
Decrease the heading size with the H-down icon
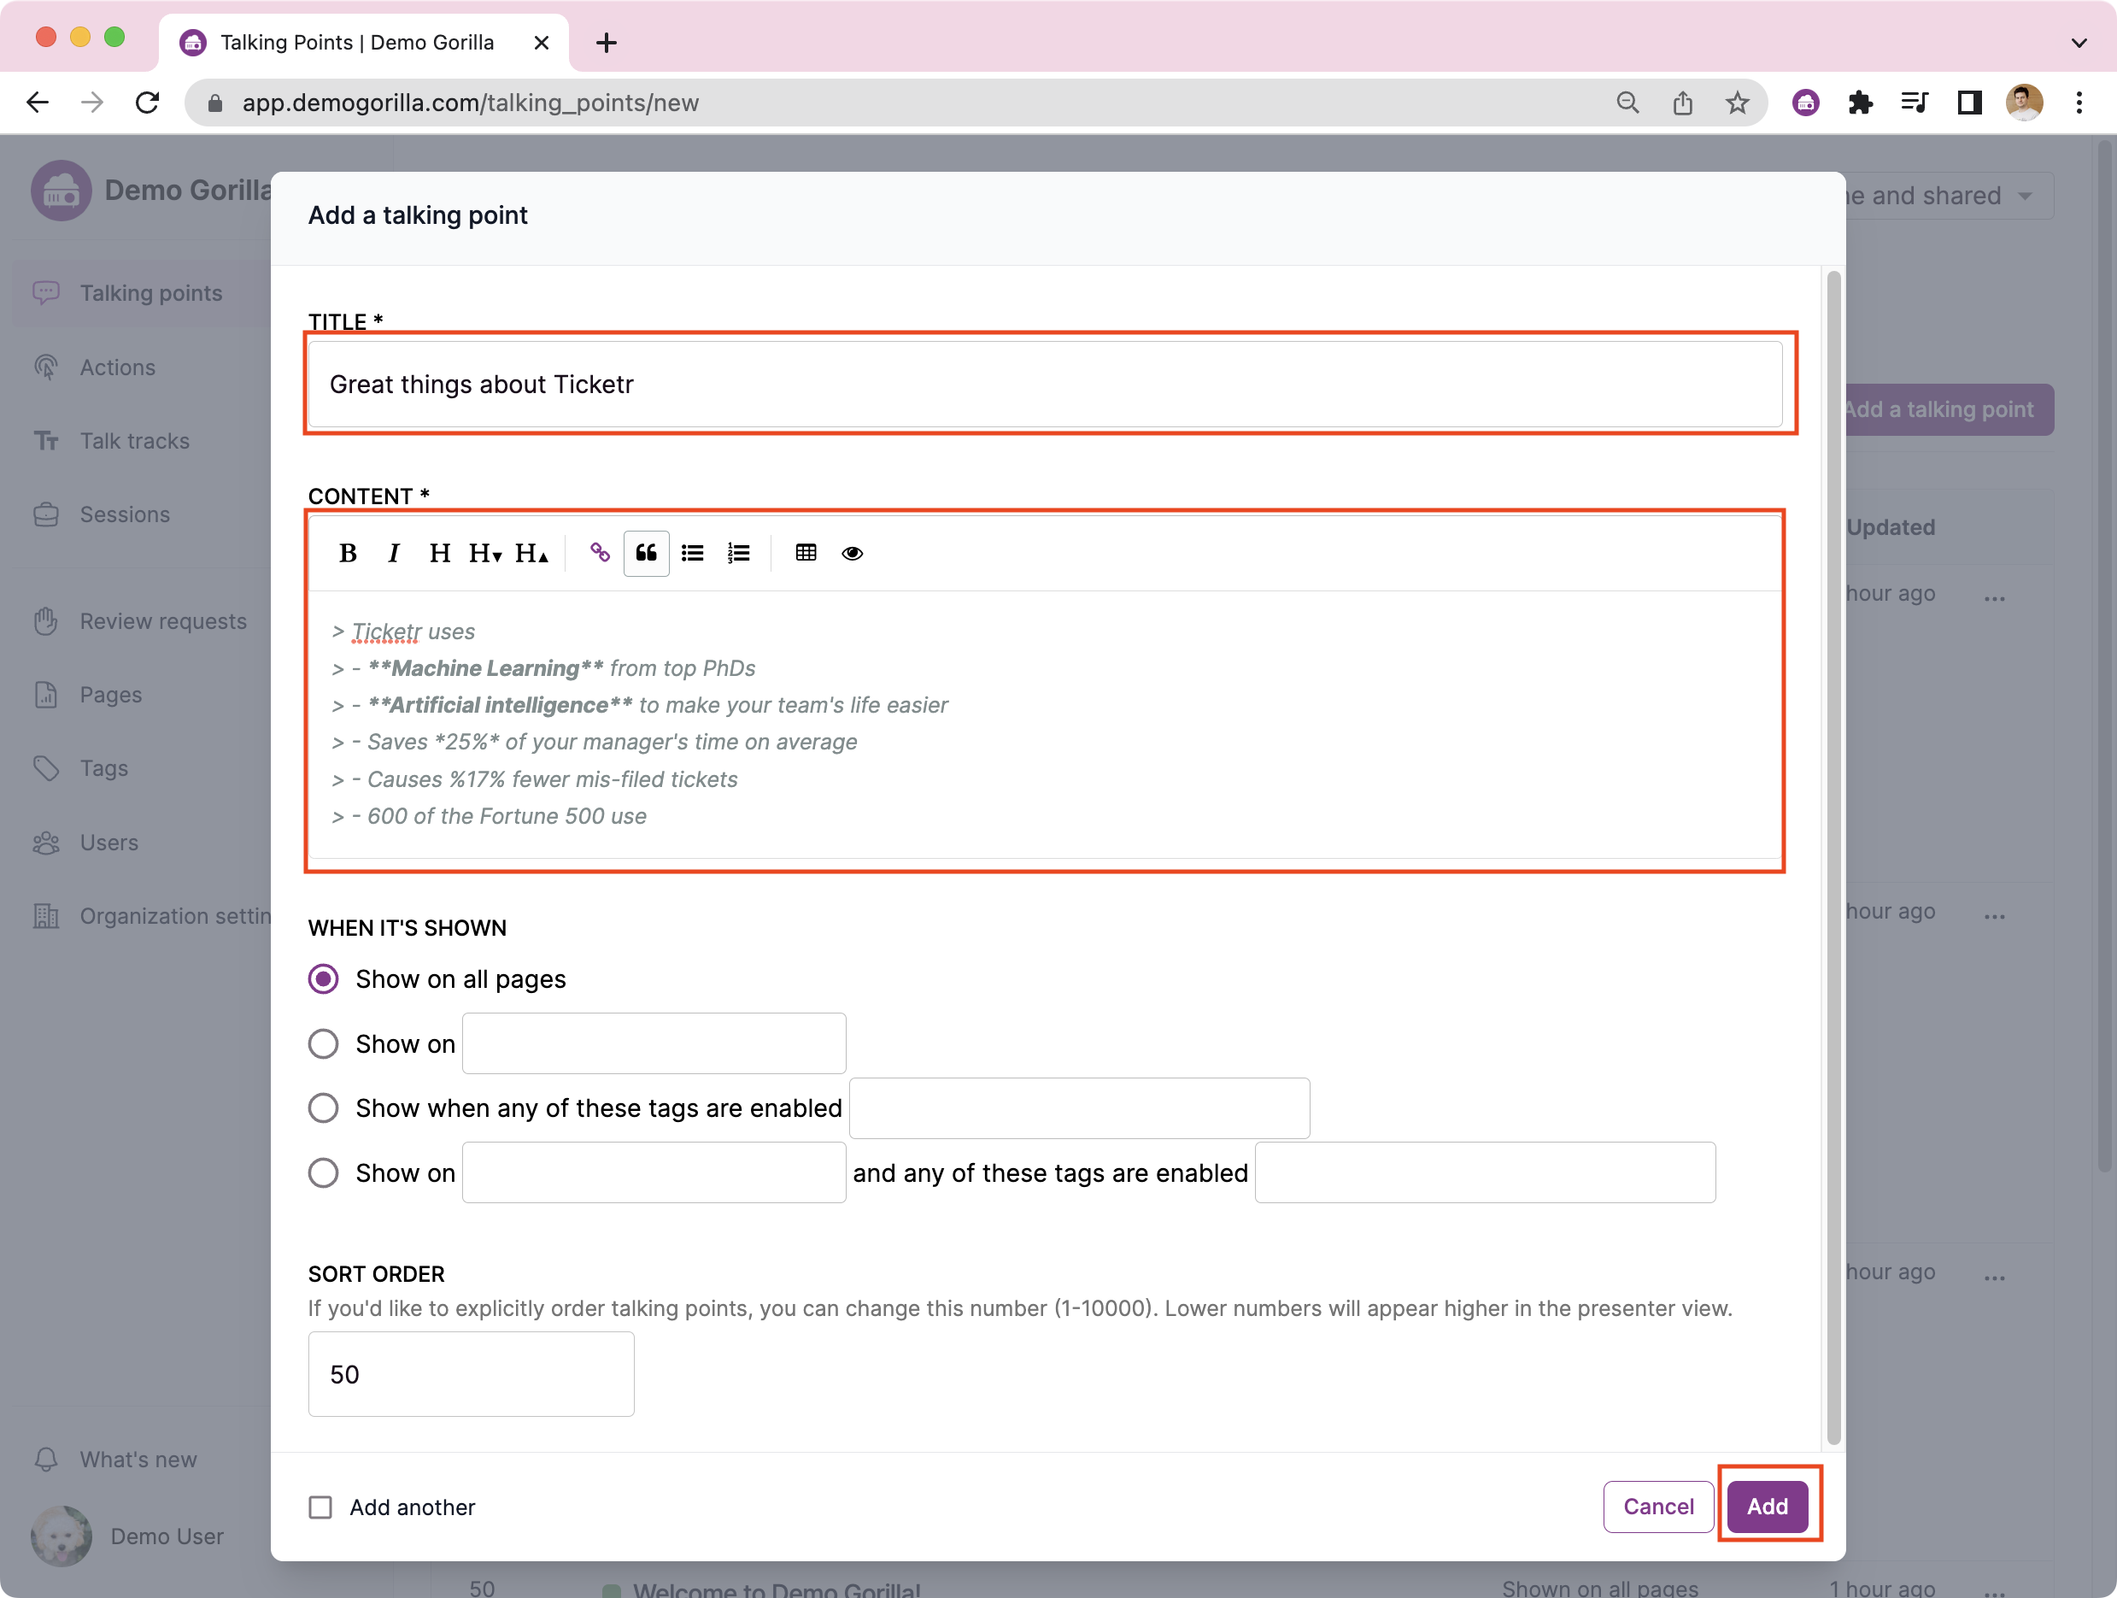point(485,554)
